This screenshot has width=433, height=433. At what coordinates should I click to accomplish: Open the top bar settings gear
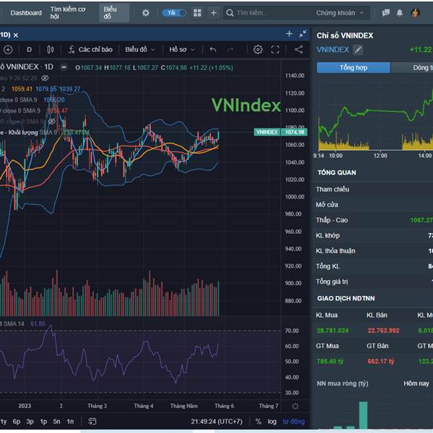click(x=146, y=13)
